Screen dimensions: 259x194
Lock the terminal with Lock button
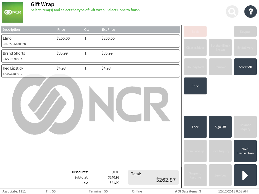click(x=195, y=127)
